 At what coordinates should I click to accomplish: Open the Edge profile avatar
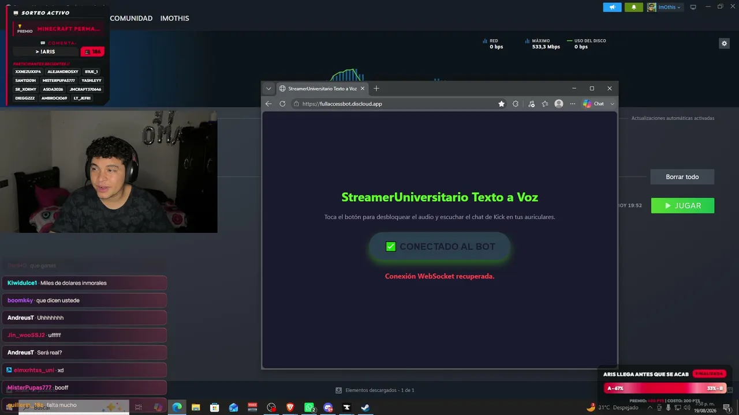[559, 104]
